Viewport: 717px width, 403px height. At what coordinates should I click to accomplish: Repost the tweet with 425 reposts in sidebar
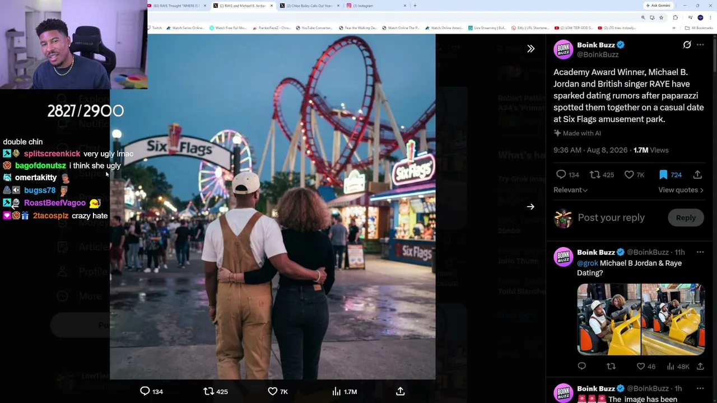(x=602, y=175)
